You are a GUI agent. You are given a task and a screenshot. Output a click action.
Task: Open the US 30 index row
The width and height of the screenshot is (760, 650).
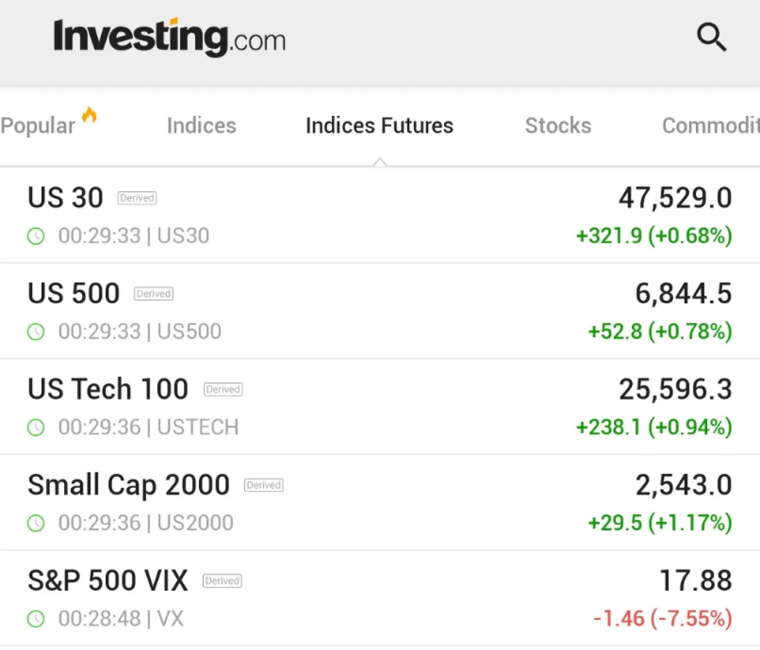coord(65,198)
